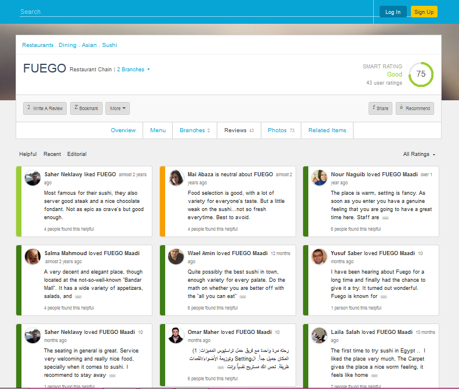Expand the 2 Branches dropdown

pos(133,70)
